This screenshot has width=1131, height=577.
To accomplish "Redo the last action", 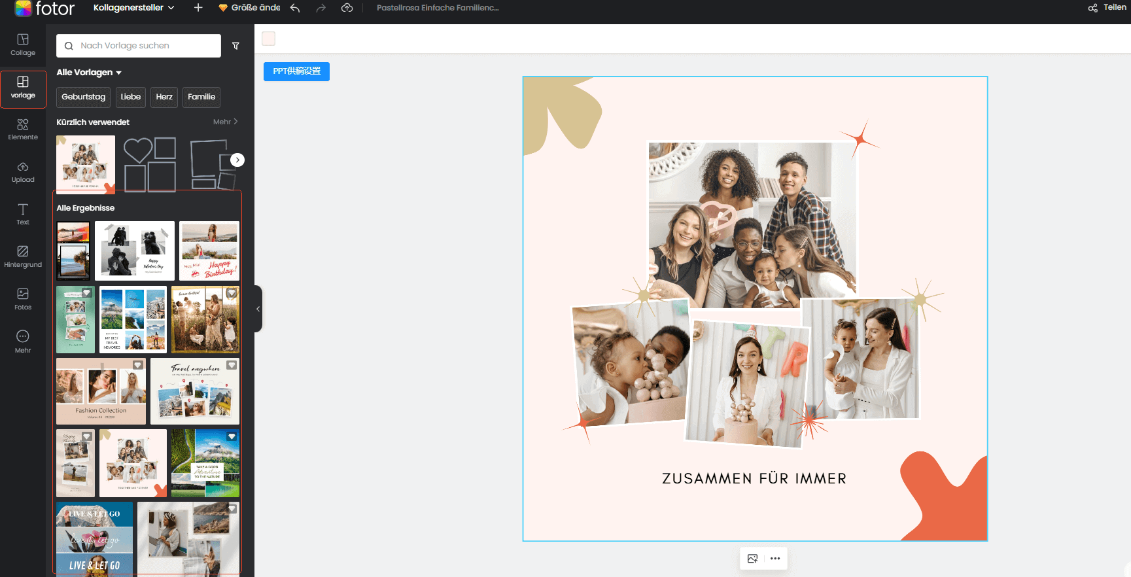I will point(321,8).
